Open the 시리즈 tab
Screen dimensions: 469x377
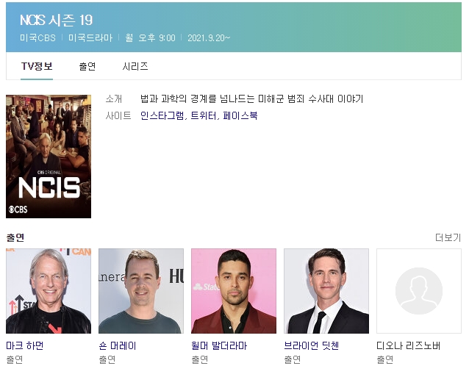tap(135, 66)
